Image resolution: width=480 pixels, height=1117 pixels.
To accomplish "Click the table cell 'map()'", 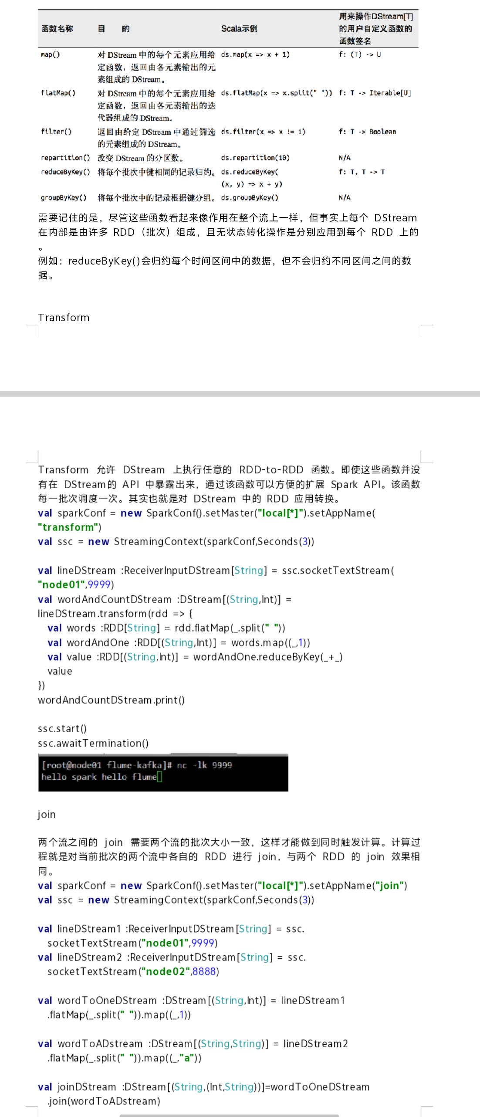I will pyautogui.click(x=50, y=54).
